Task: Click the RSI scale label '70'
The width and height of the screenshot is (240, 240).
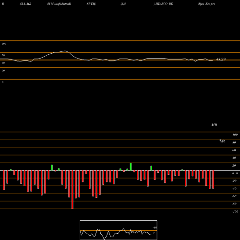Action: click(x=3, y=55)
